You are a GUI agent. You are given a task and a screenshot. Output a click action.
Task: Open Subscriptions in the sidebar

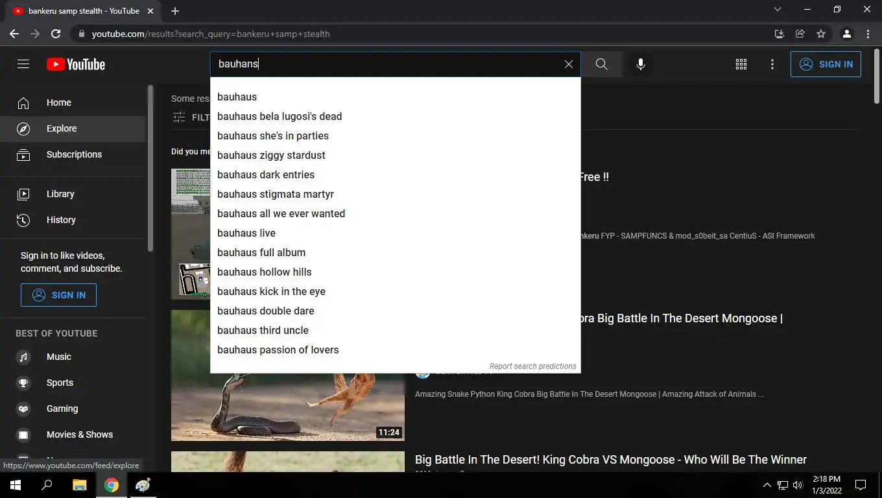(x=73, y=154)
